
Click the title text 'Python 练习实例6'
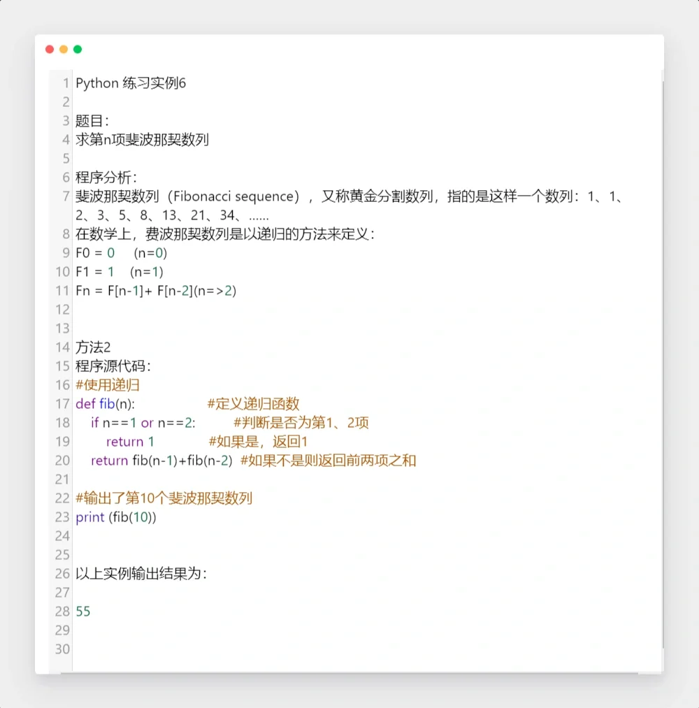(x=131, y=84)
